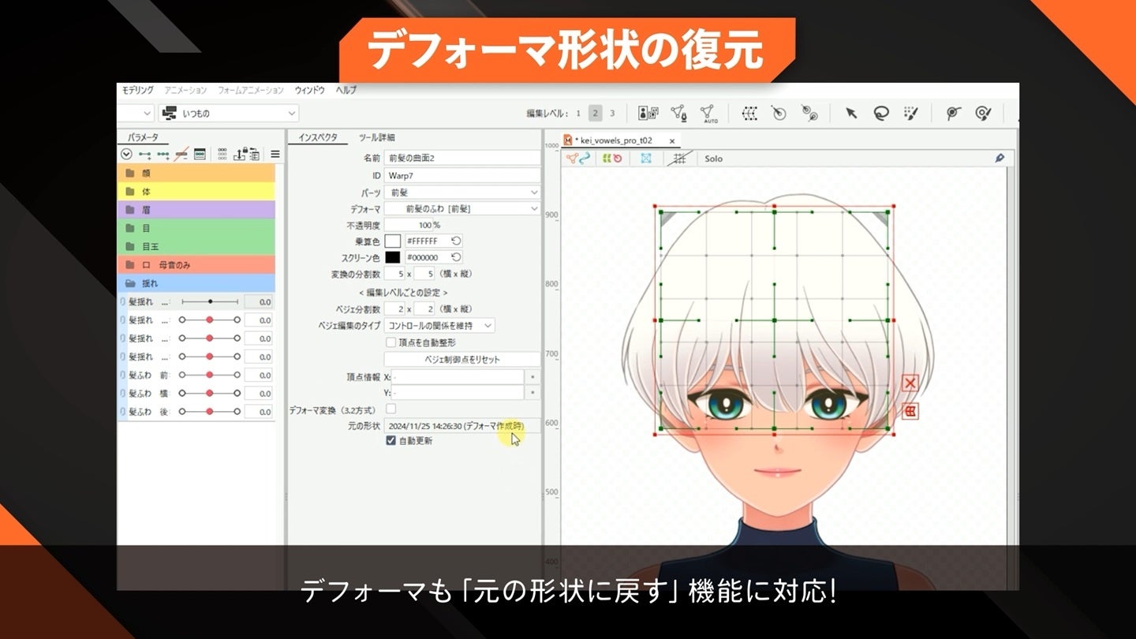This screenshot has height=639, width=1136.
Task: Click the create warp deformer grid icon
Action: point(749,114)
